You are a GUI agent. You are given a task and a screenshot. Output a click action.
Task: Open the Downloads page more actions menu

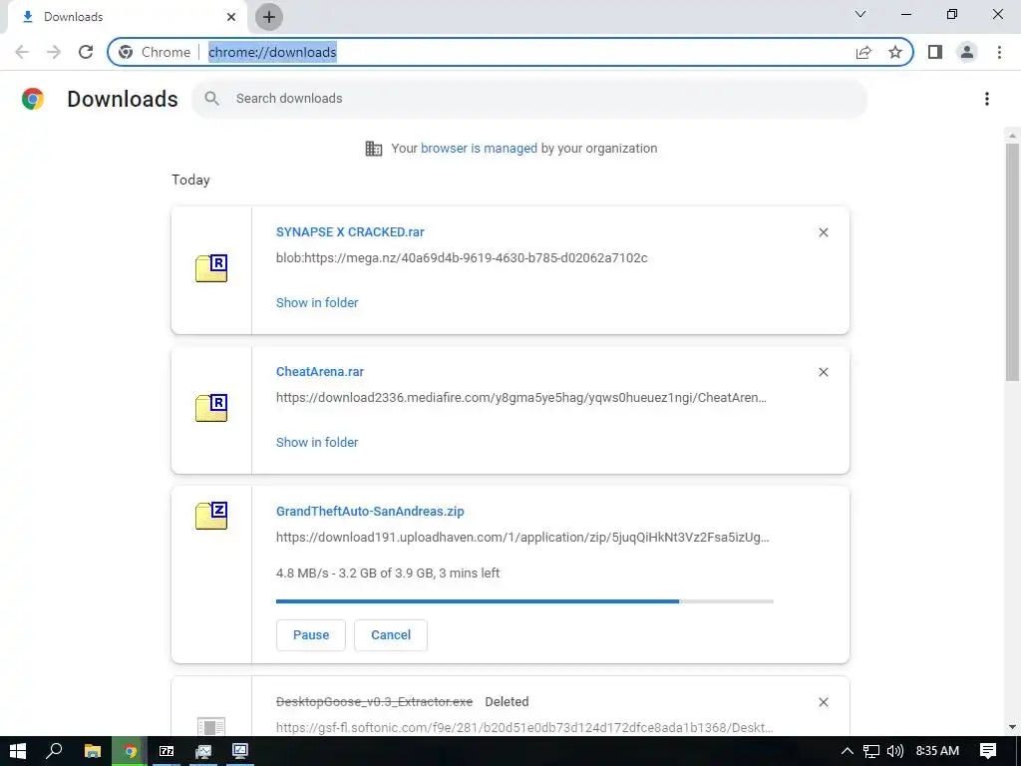pos(987,99)
